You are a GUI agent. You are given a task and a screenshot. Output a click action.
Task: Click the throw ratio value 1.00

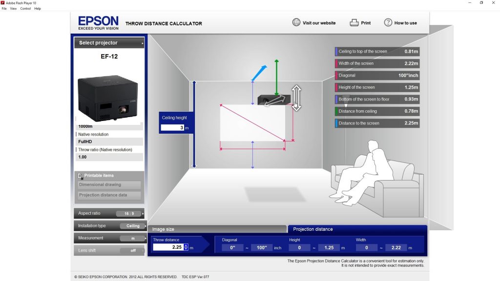[x=83, y=157]
